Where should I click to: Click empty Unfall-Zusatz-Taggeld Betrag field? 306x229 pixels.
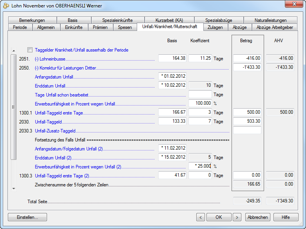tap(247, 130)
